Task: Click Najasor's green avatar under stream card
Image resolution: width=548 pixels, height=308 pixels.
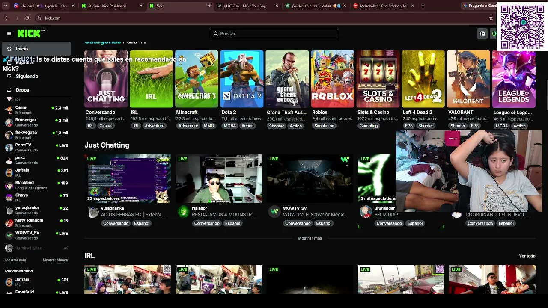Action: click(184, 212)
